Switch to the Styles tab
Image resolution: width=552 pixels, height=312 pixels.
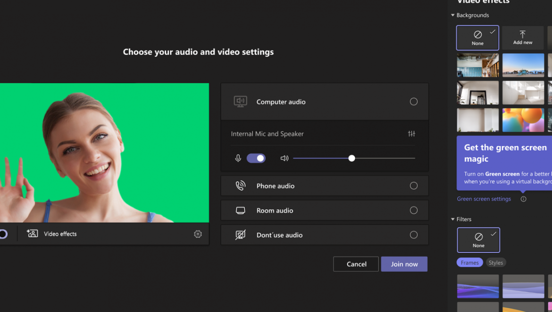pos(496,263)
